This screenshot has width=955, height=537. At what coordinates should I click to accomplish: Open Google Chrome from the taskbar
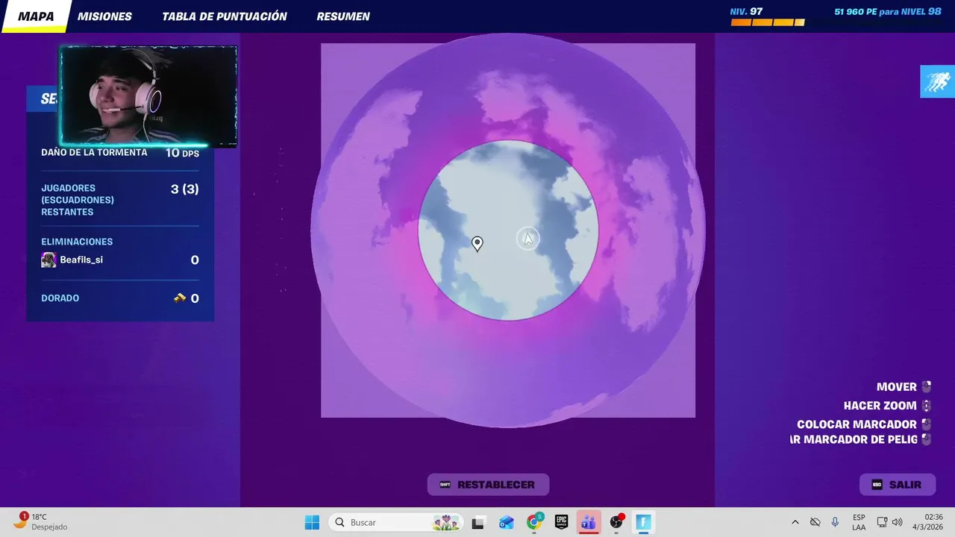click(534, 523)
